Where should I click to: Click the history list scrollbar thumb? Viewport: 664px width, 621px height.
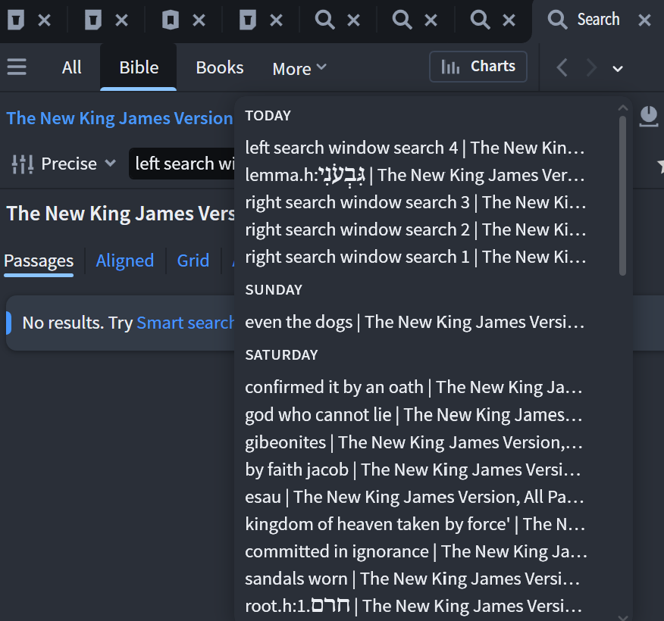point(622,196)
